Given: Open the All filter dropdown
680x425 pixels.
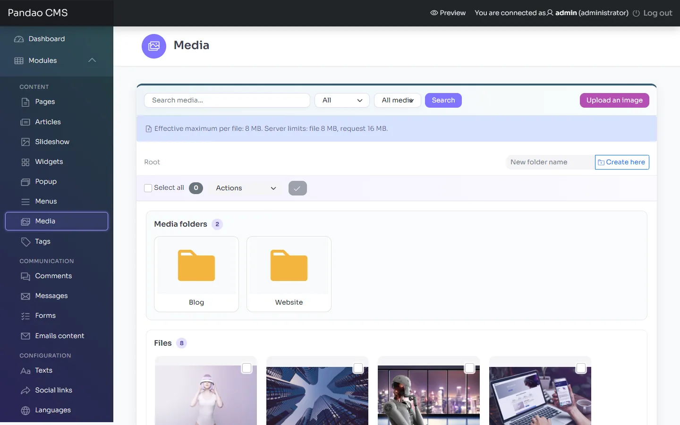Looking at the screenshot, I should click(342, 100).
